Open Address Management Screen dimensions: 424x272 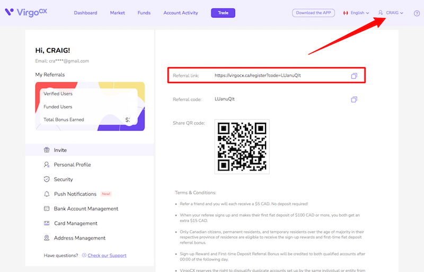[80, 238]
